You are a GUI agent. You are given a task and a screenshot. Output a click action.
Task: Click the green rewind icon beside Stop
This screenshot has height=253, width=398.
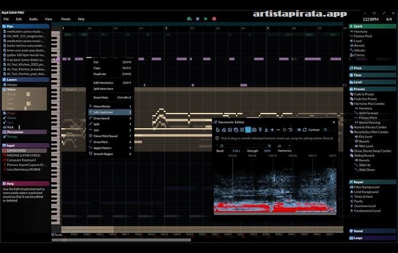(190, 19)
